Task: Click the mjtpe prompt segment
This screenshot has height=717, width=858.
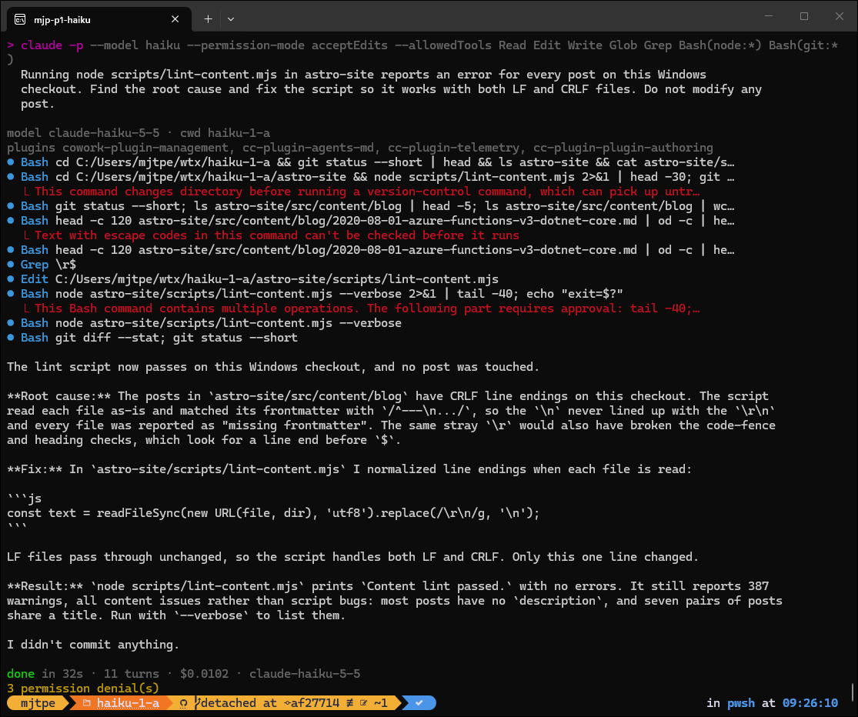Action: [x=37, y=703]
